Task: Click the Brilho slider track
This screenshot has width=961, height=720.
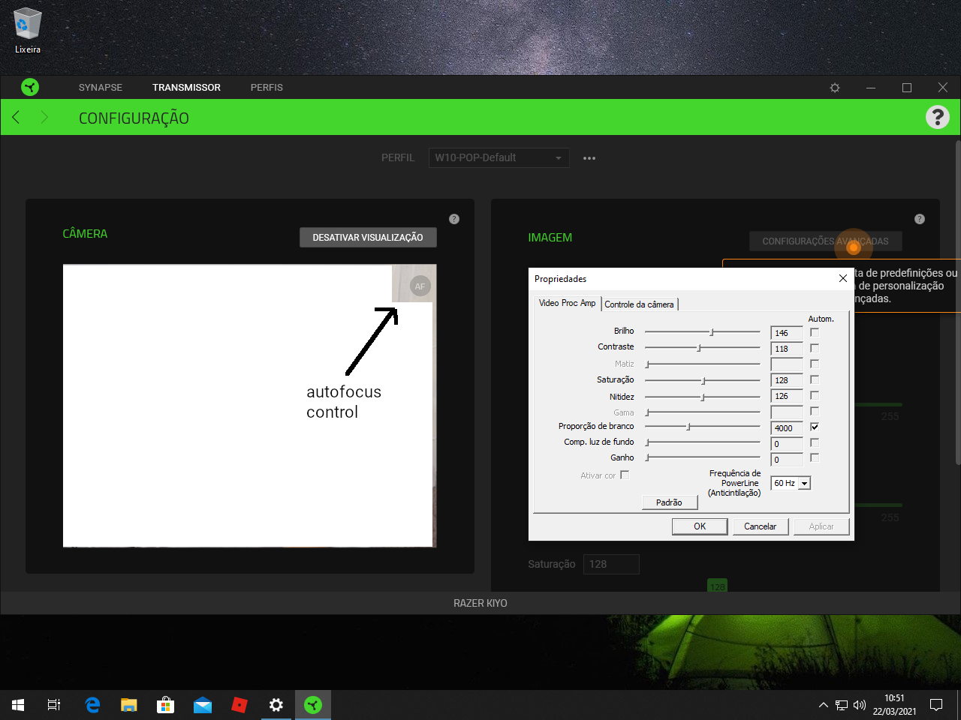Action: [x=703, y=331]
